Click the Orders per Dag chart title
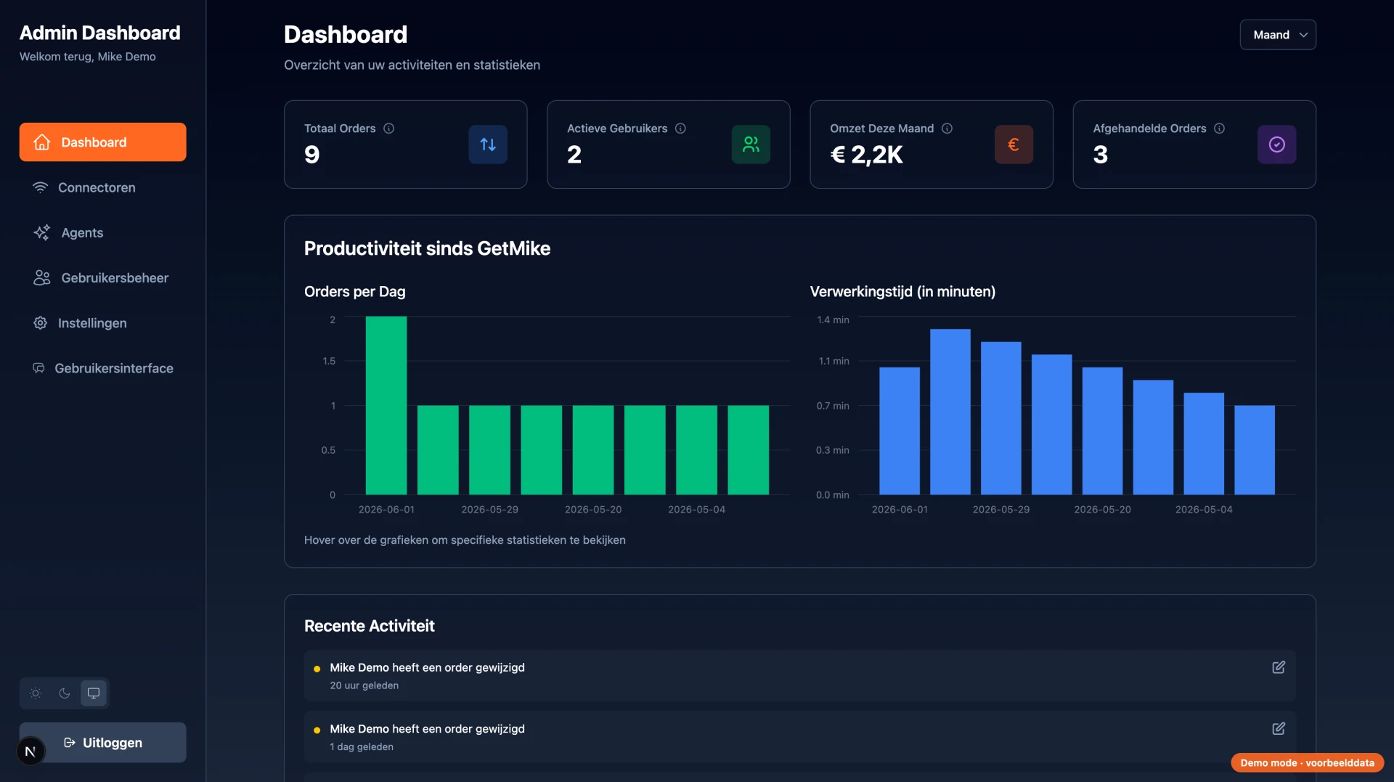The height and width of the screenshot is (782, 1394). coord(355,292)
